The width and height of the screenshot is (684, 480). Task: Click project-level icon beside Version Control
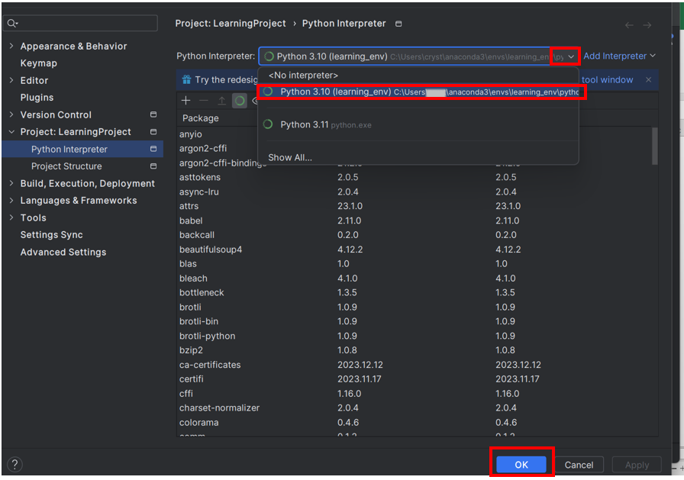coord(153,114)
